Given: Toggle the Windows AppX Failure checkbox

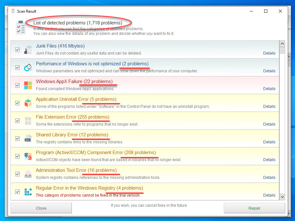Looking at the screenshot, I should 17,85.
